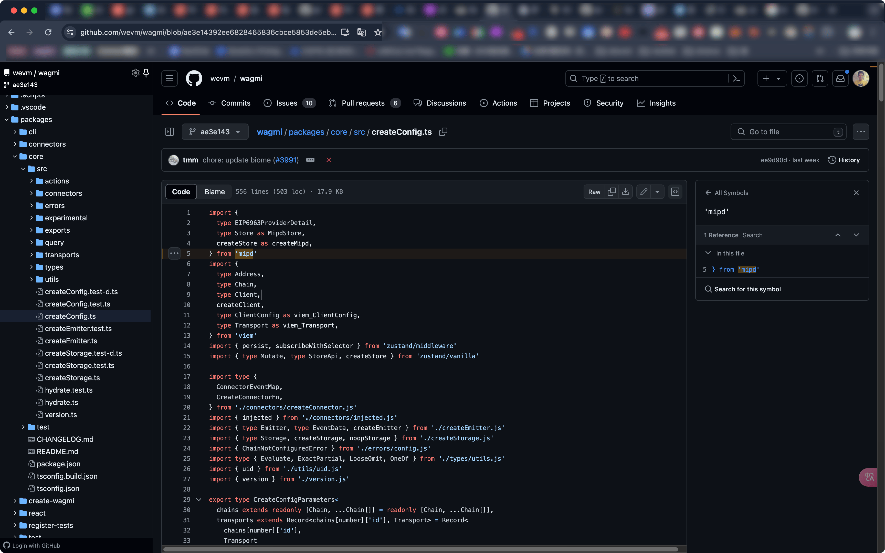Switch to the Blame view

click(x=215, y=192)
